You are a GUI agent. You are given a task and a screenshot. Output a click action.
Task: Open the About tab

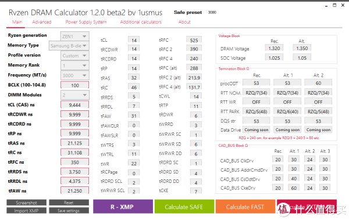pyautogui.click(x=184, y=22)
